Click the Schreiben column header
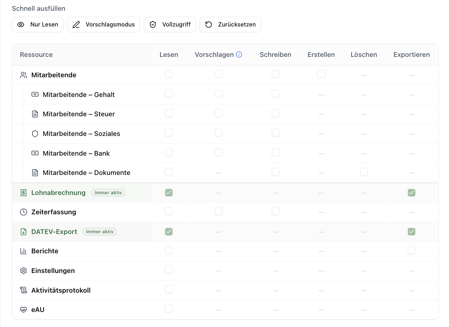Image resolution: width=449 pixels, height=327 pixels. (275, 55)
